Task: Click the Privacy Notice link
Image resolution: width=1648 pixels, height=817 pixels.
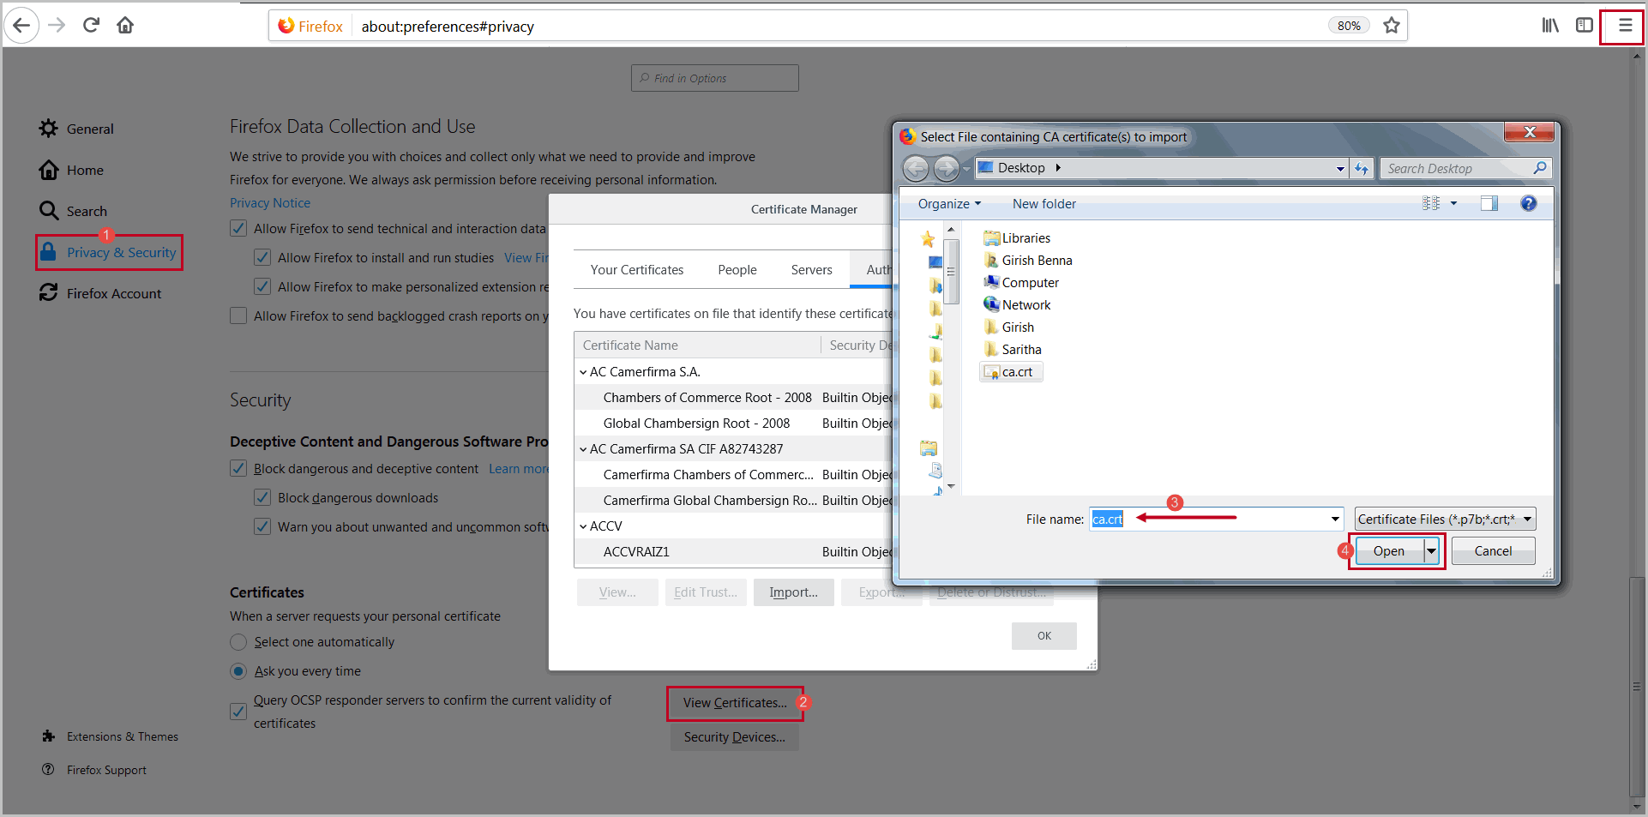Action: pyautogui.click(x=270, y=203)
